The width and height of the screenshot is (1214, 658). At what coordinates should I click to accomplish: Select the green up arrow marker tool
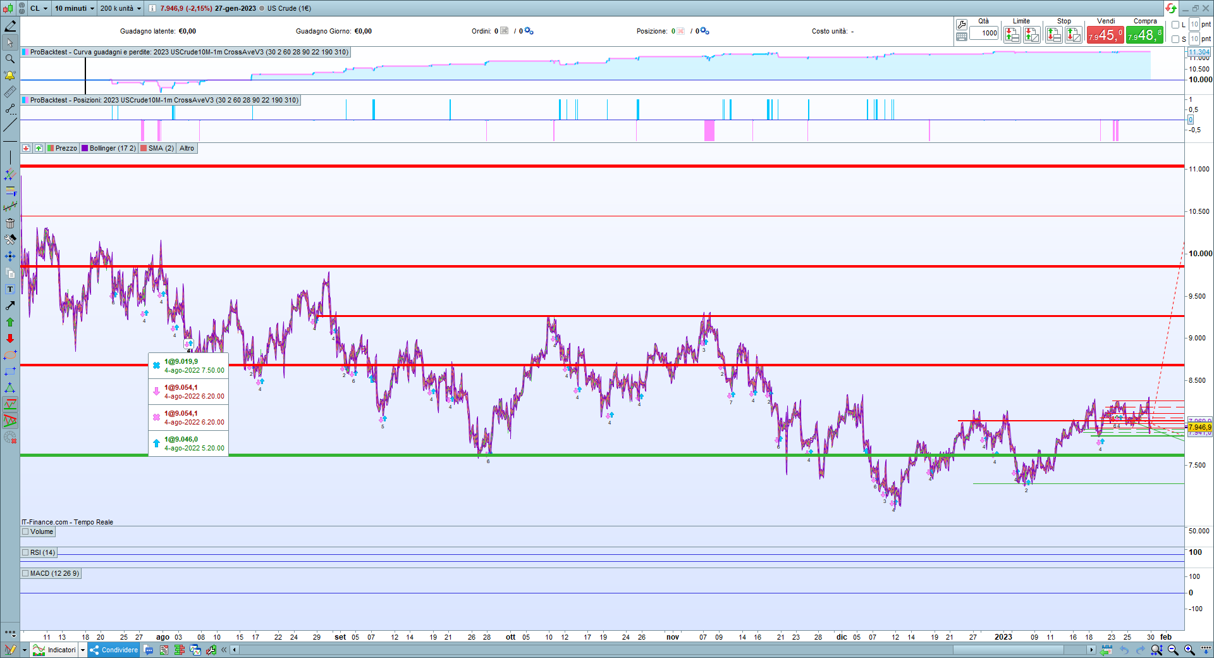click(10, 322)
